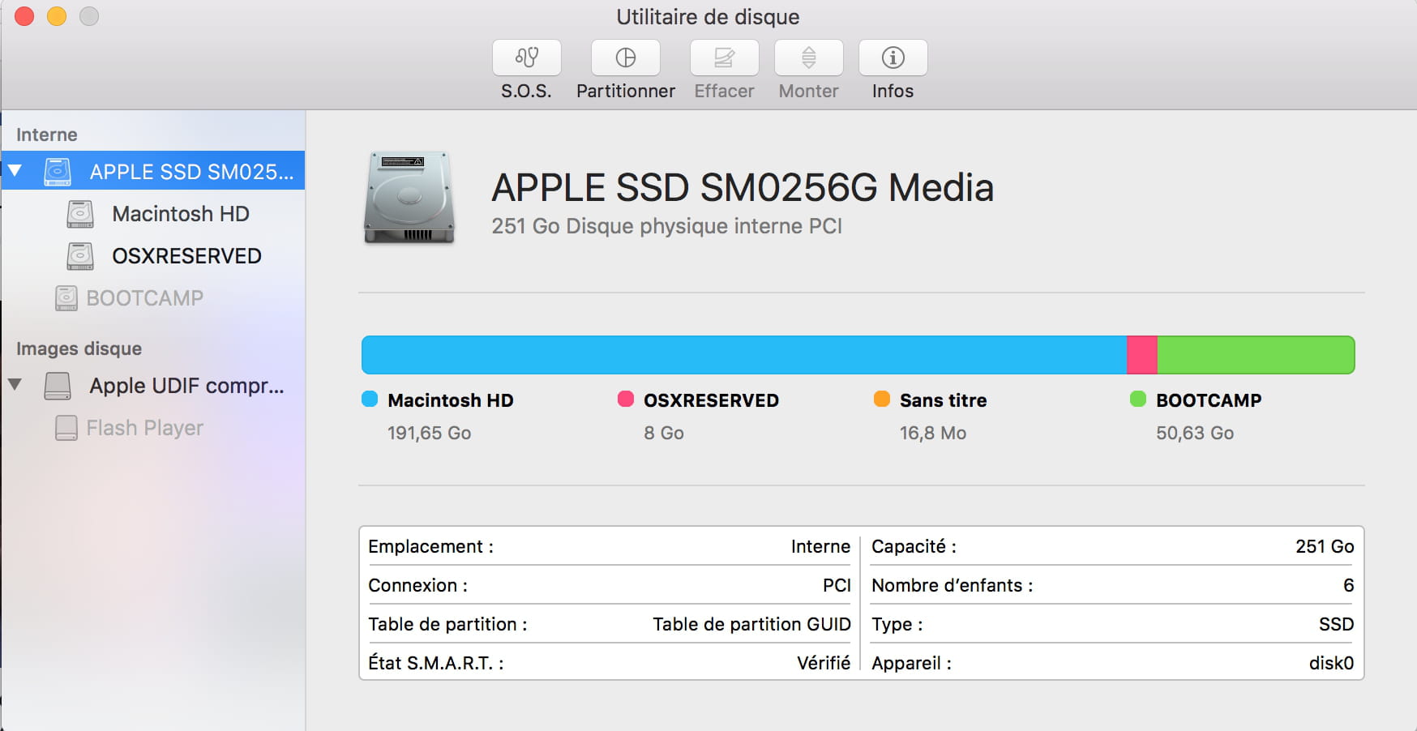Click the Flash Player volume icon

point(66,428)
